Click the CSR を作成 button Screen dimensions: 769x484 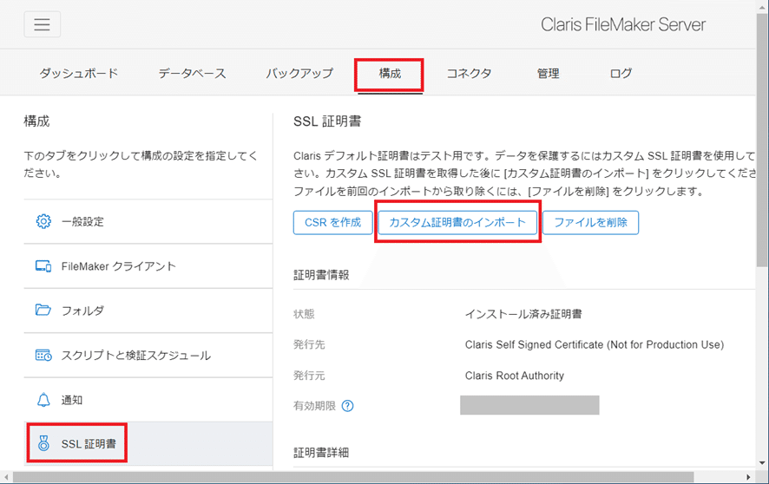[x=333, y=222]
